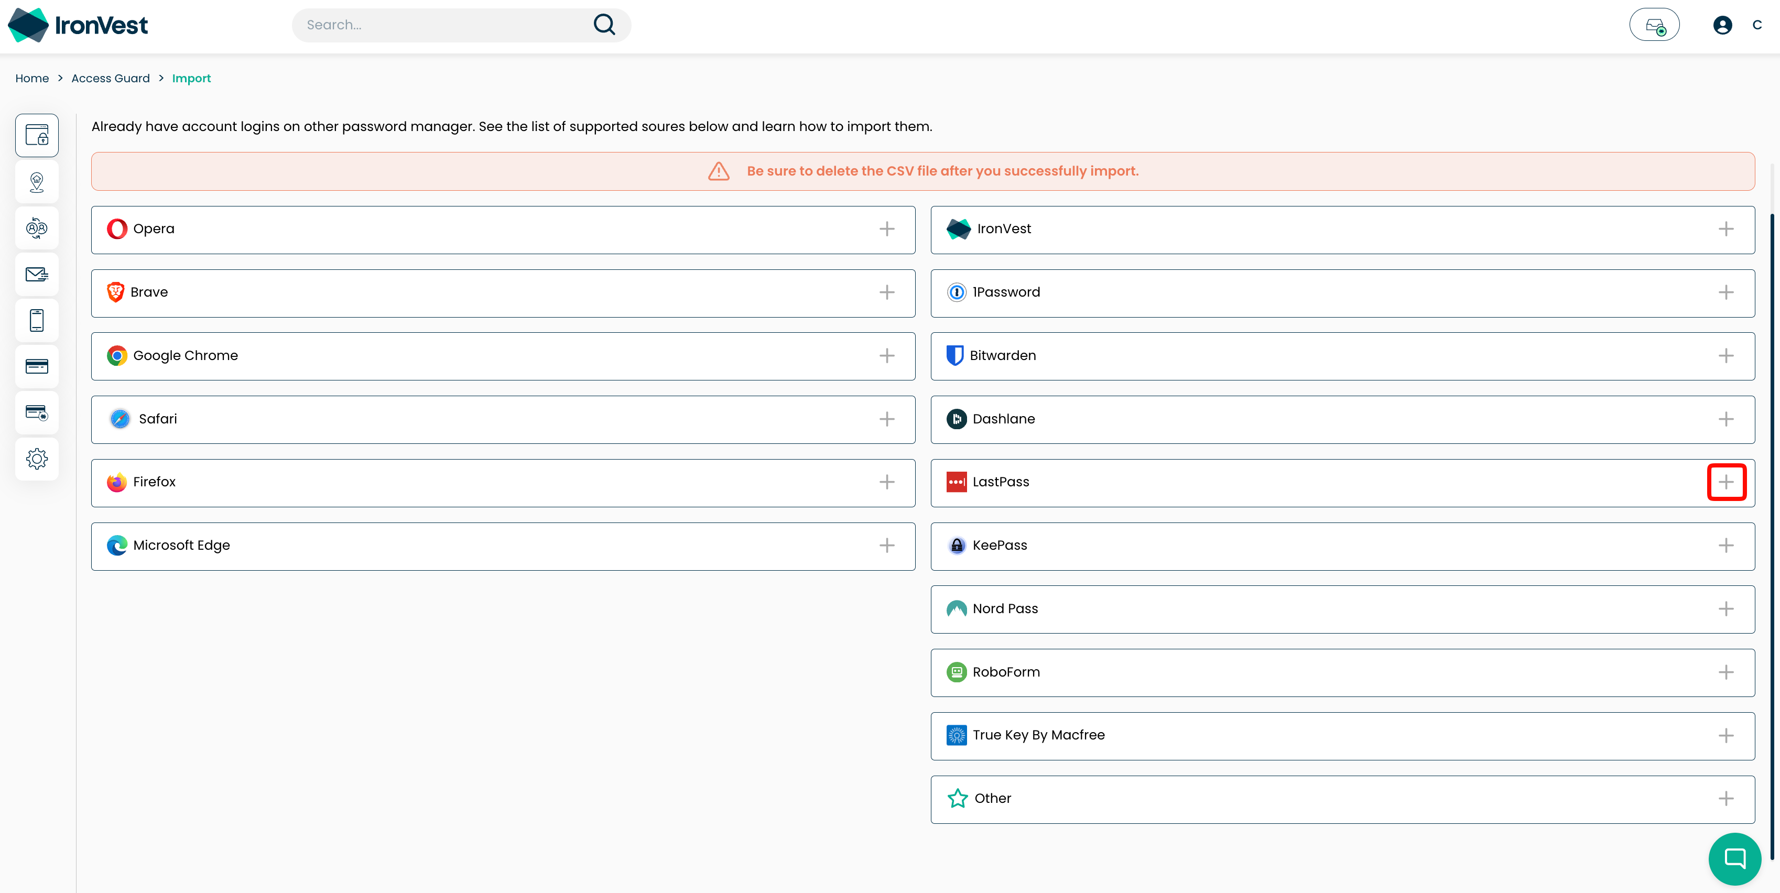1780x893 pixels.
Task: Click the "Microsoft Edge" row label
Action: [x=182, y=546]
